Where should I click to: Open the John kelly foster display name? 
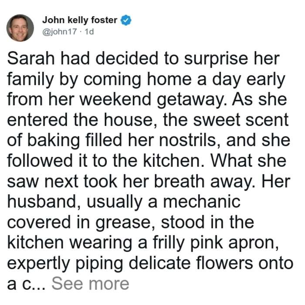[80, 20]
